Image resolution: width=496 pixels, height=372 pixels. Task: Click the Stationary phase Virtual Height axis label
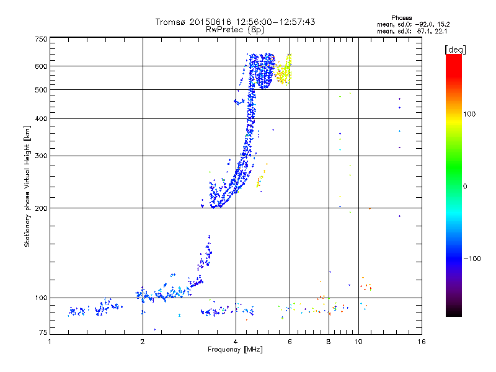tap(27, 186)
